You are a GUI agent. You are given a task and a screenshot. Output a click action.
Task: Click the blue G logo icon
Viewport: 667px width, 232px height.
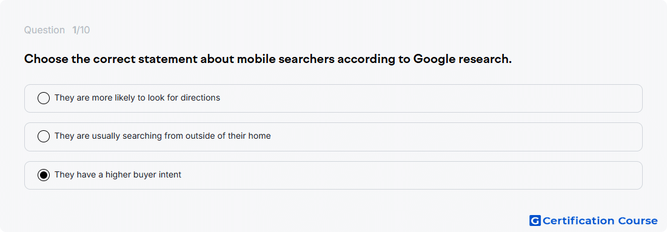[535, 220]
